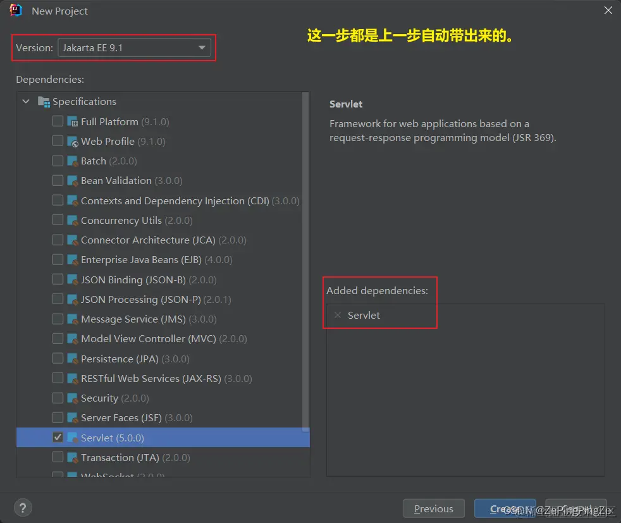The image size is (621, 523).
Task: Click the Web Profile library icon
Action: (73, 141)
